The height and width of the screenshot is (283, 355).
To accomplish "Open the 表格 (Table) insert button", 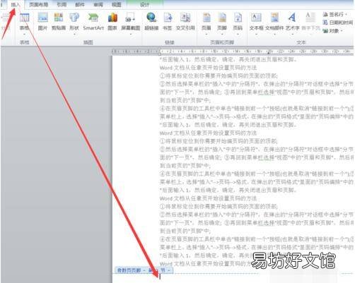I will pos(24,23).
